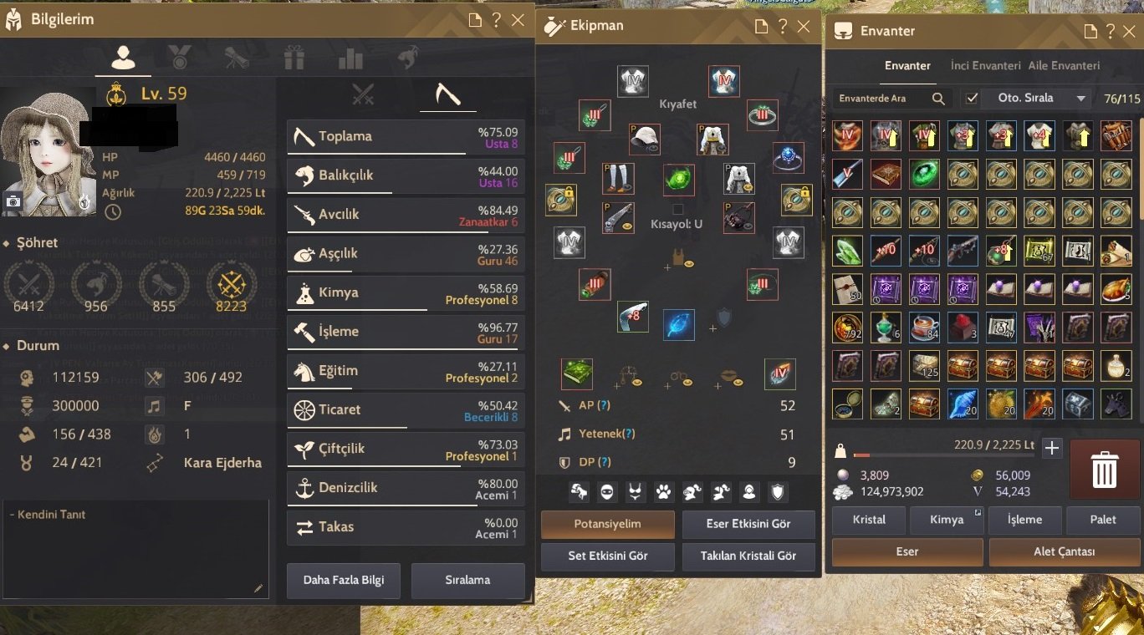Image resolution: width=1144 pixels, height=635 pixels.
Task: Open the gift box tab icon
Action: (294, 58)
